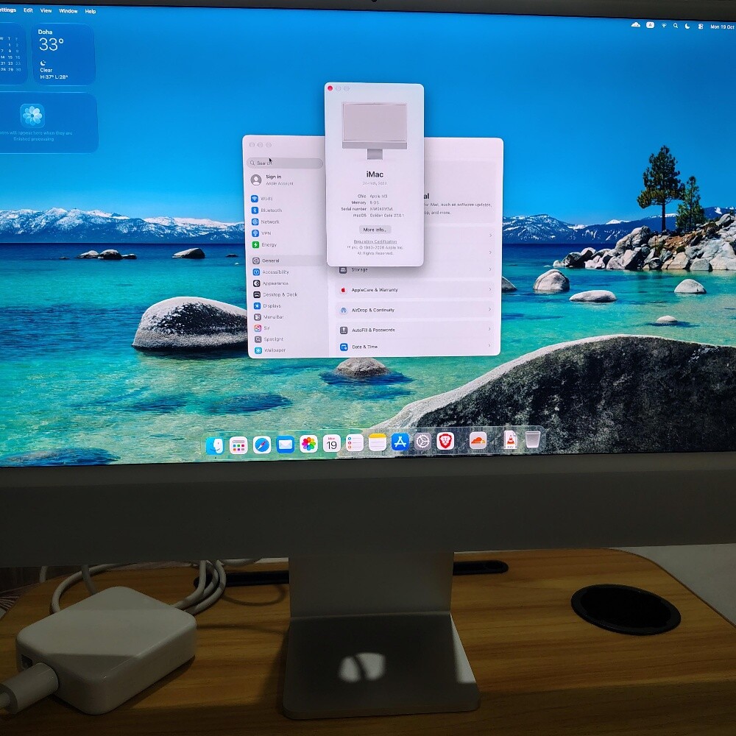
Task: Click 'Mon 19 Oct' date in menu bar
Action: coord(722,26)
